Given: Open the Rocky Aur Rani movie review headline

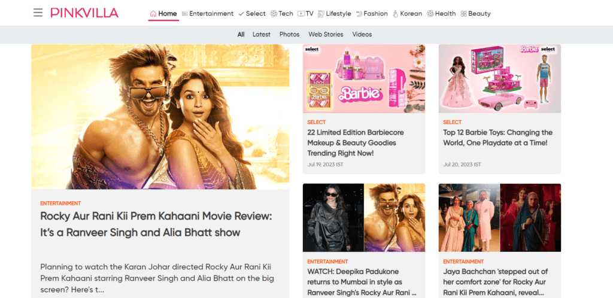Looking at the screenshot, I should [156, 224].
